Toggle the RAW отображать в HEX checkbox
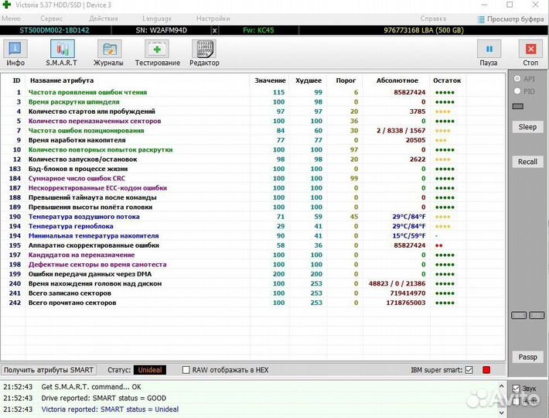549x418 pixels. click(x=186, y=370)
